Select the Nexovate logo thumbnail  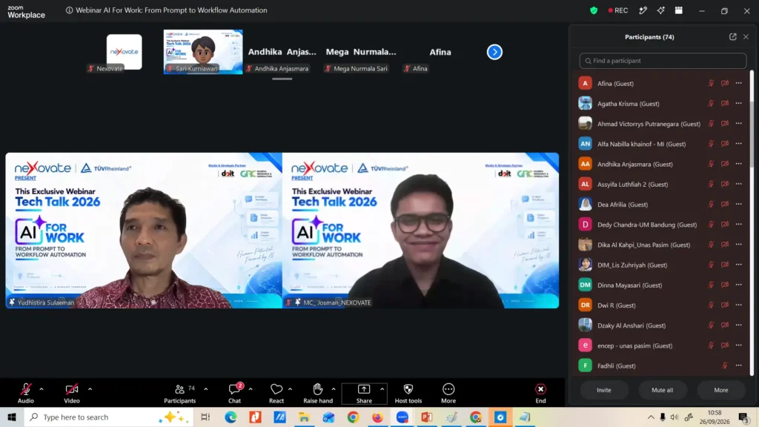coord(124,52)
